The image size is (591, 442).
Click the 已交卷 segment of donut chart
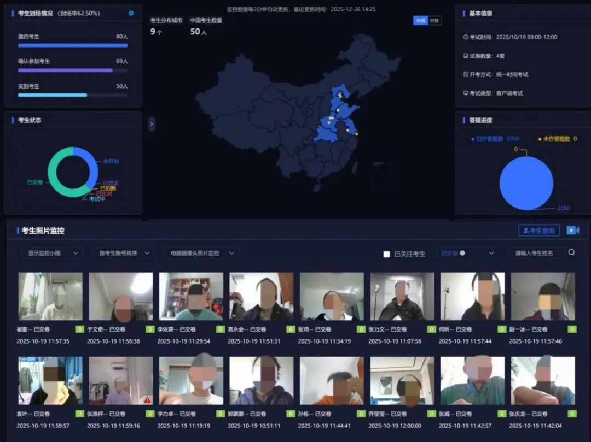click(x=52, y=175)
